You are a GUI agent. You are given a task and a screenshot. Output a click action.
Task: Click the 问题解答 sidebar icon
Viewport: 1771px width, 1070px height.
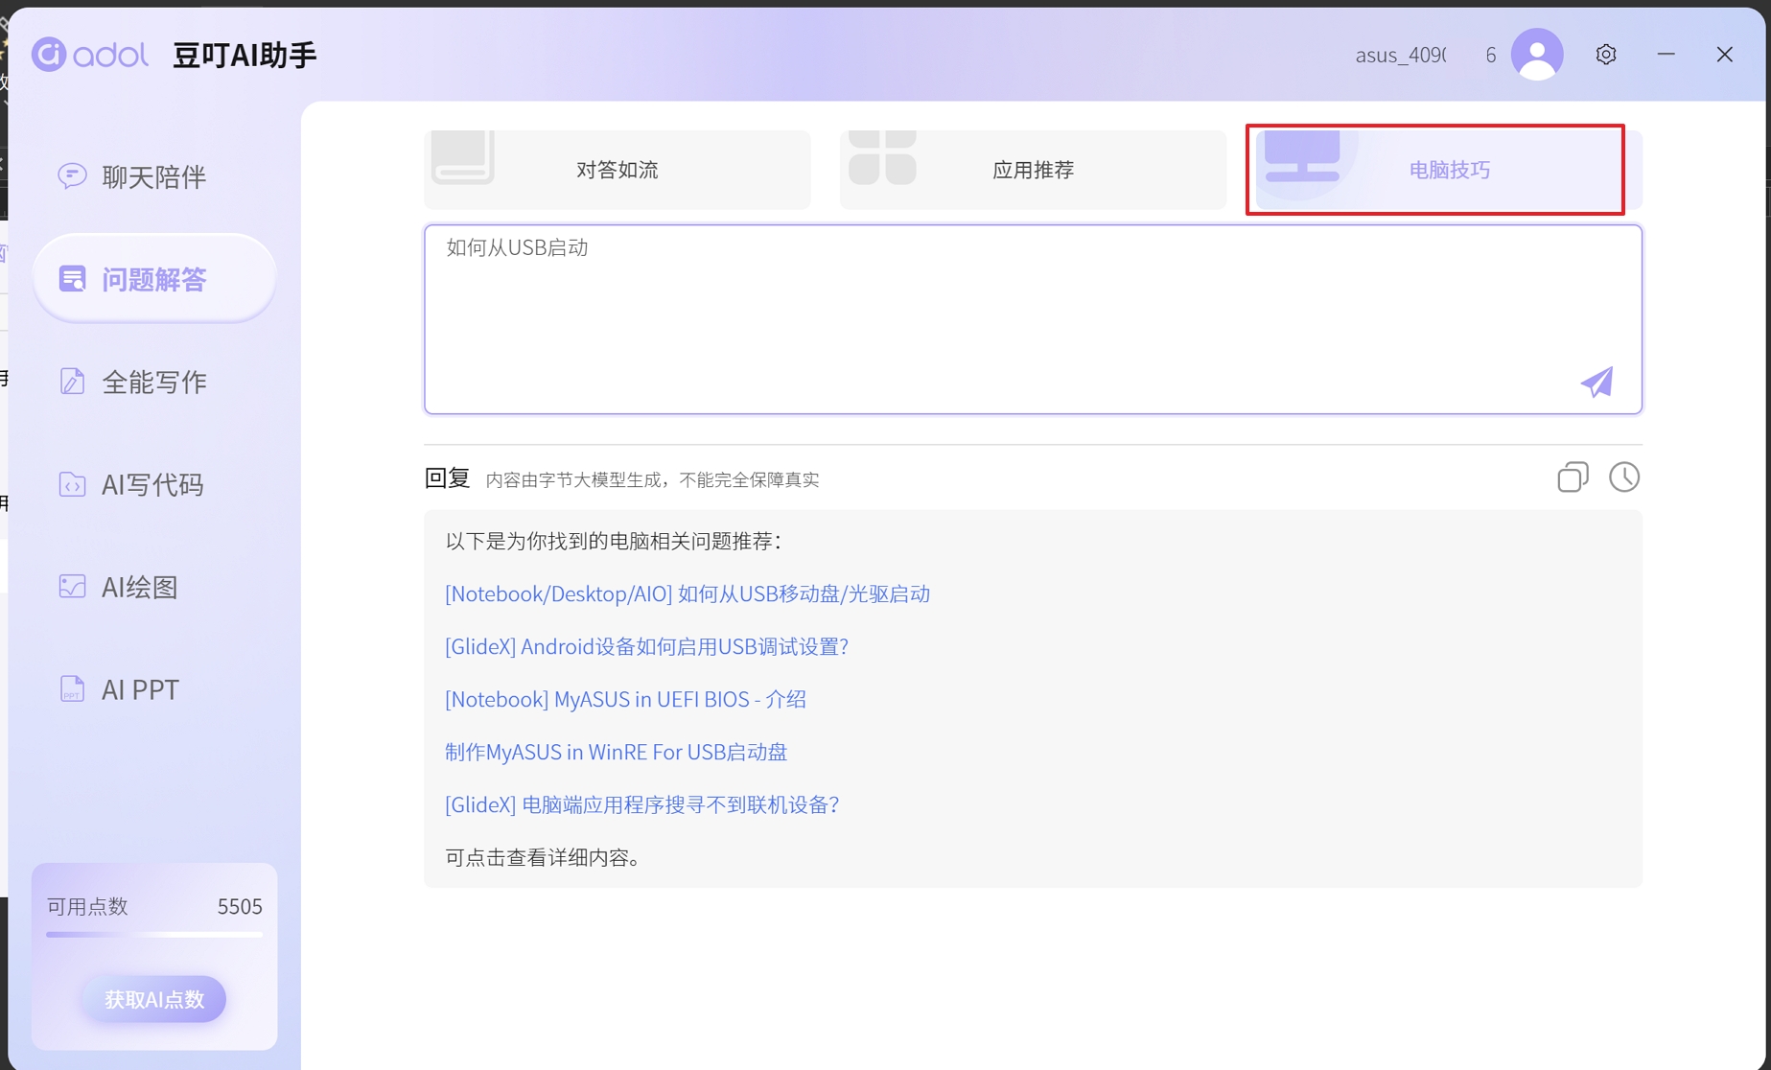[72, 279]
